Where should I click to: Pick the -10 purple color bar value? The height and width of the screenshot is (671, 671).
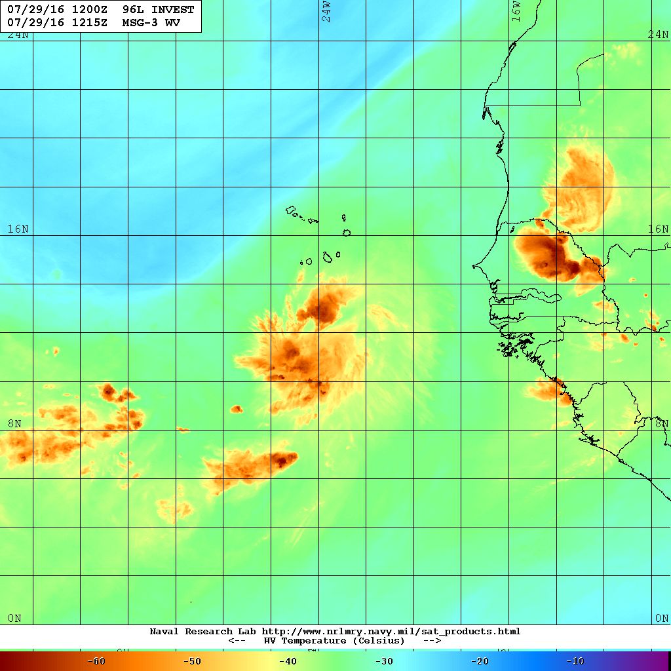575,661
